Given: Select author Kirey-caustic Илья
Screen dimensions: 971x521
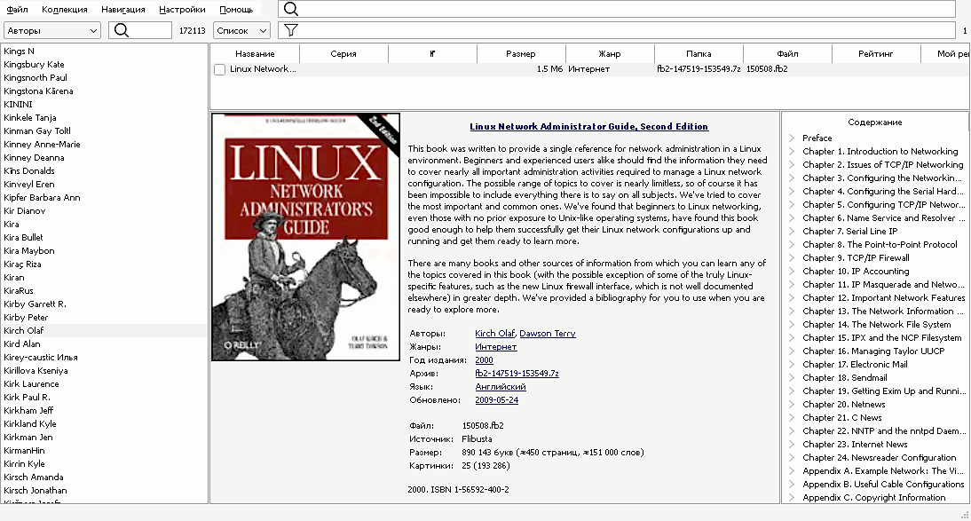Looking at the screenshot, I should [x=104, y=358].
